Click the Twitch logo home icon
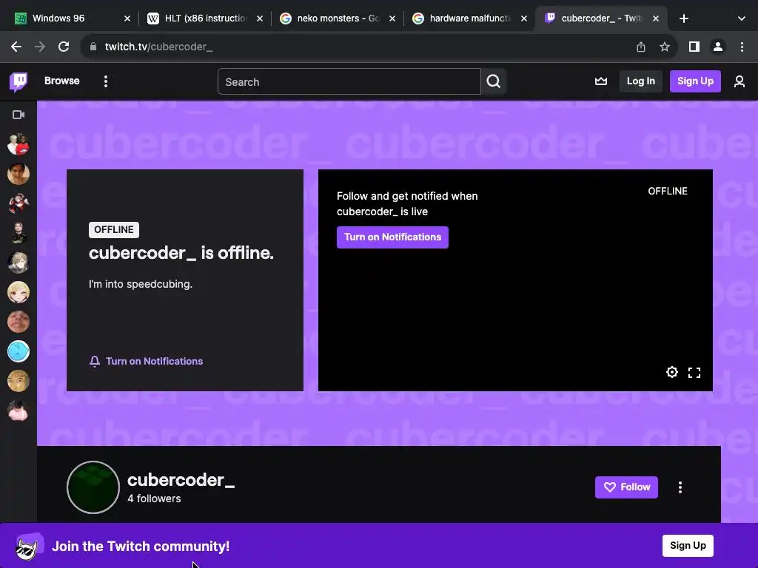 coord(19,81)
